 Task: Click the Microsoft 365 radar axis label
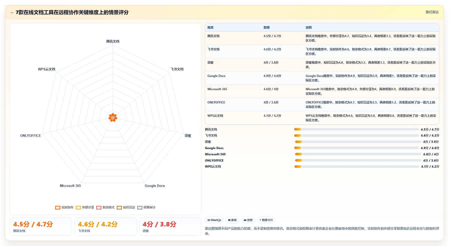click(70, 186)
